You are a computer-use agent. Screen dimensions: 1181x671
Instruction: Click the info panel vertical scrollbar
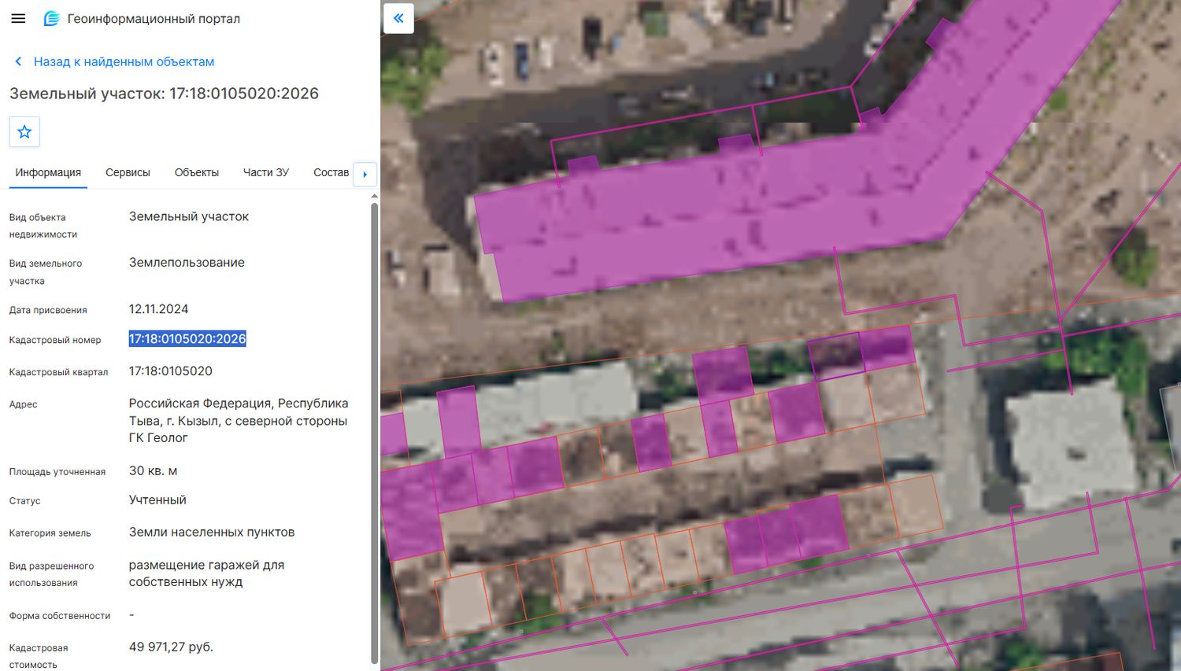tap(375, 433)
